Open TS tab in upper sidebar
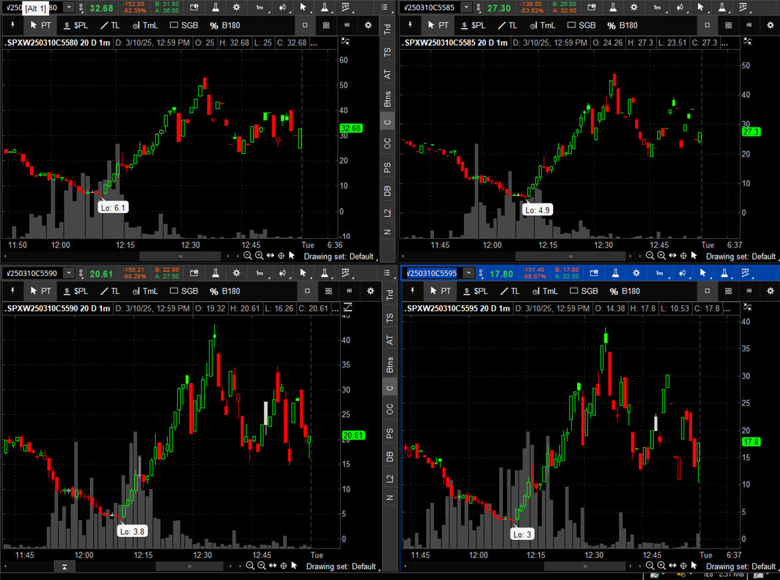 click(x=387, y=52)
